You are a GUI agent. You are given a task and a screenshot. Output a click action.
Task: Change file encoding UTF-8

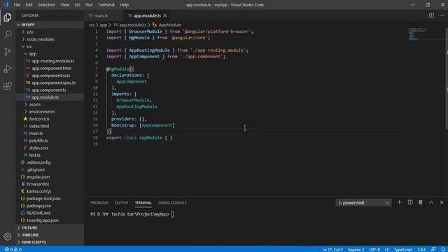(374, 249)
